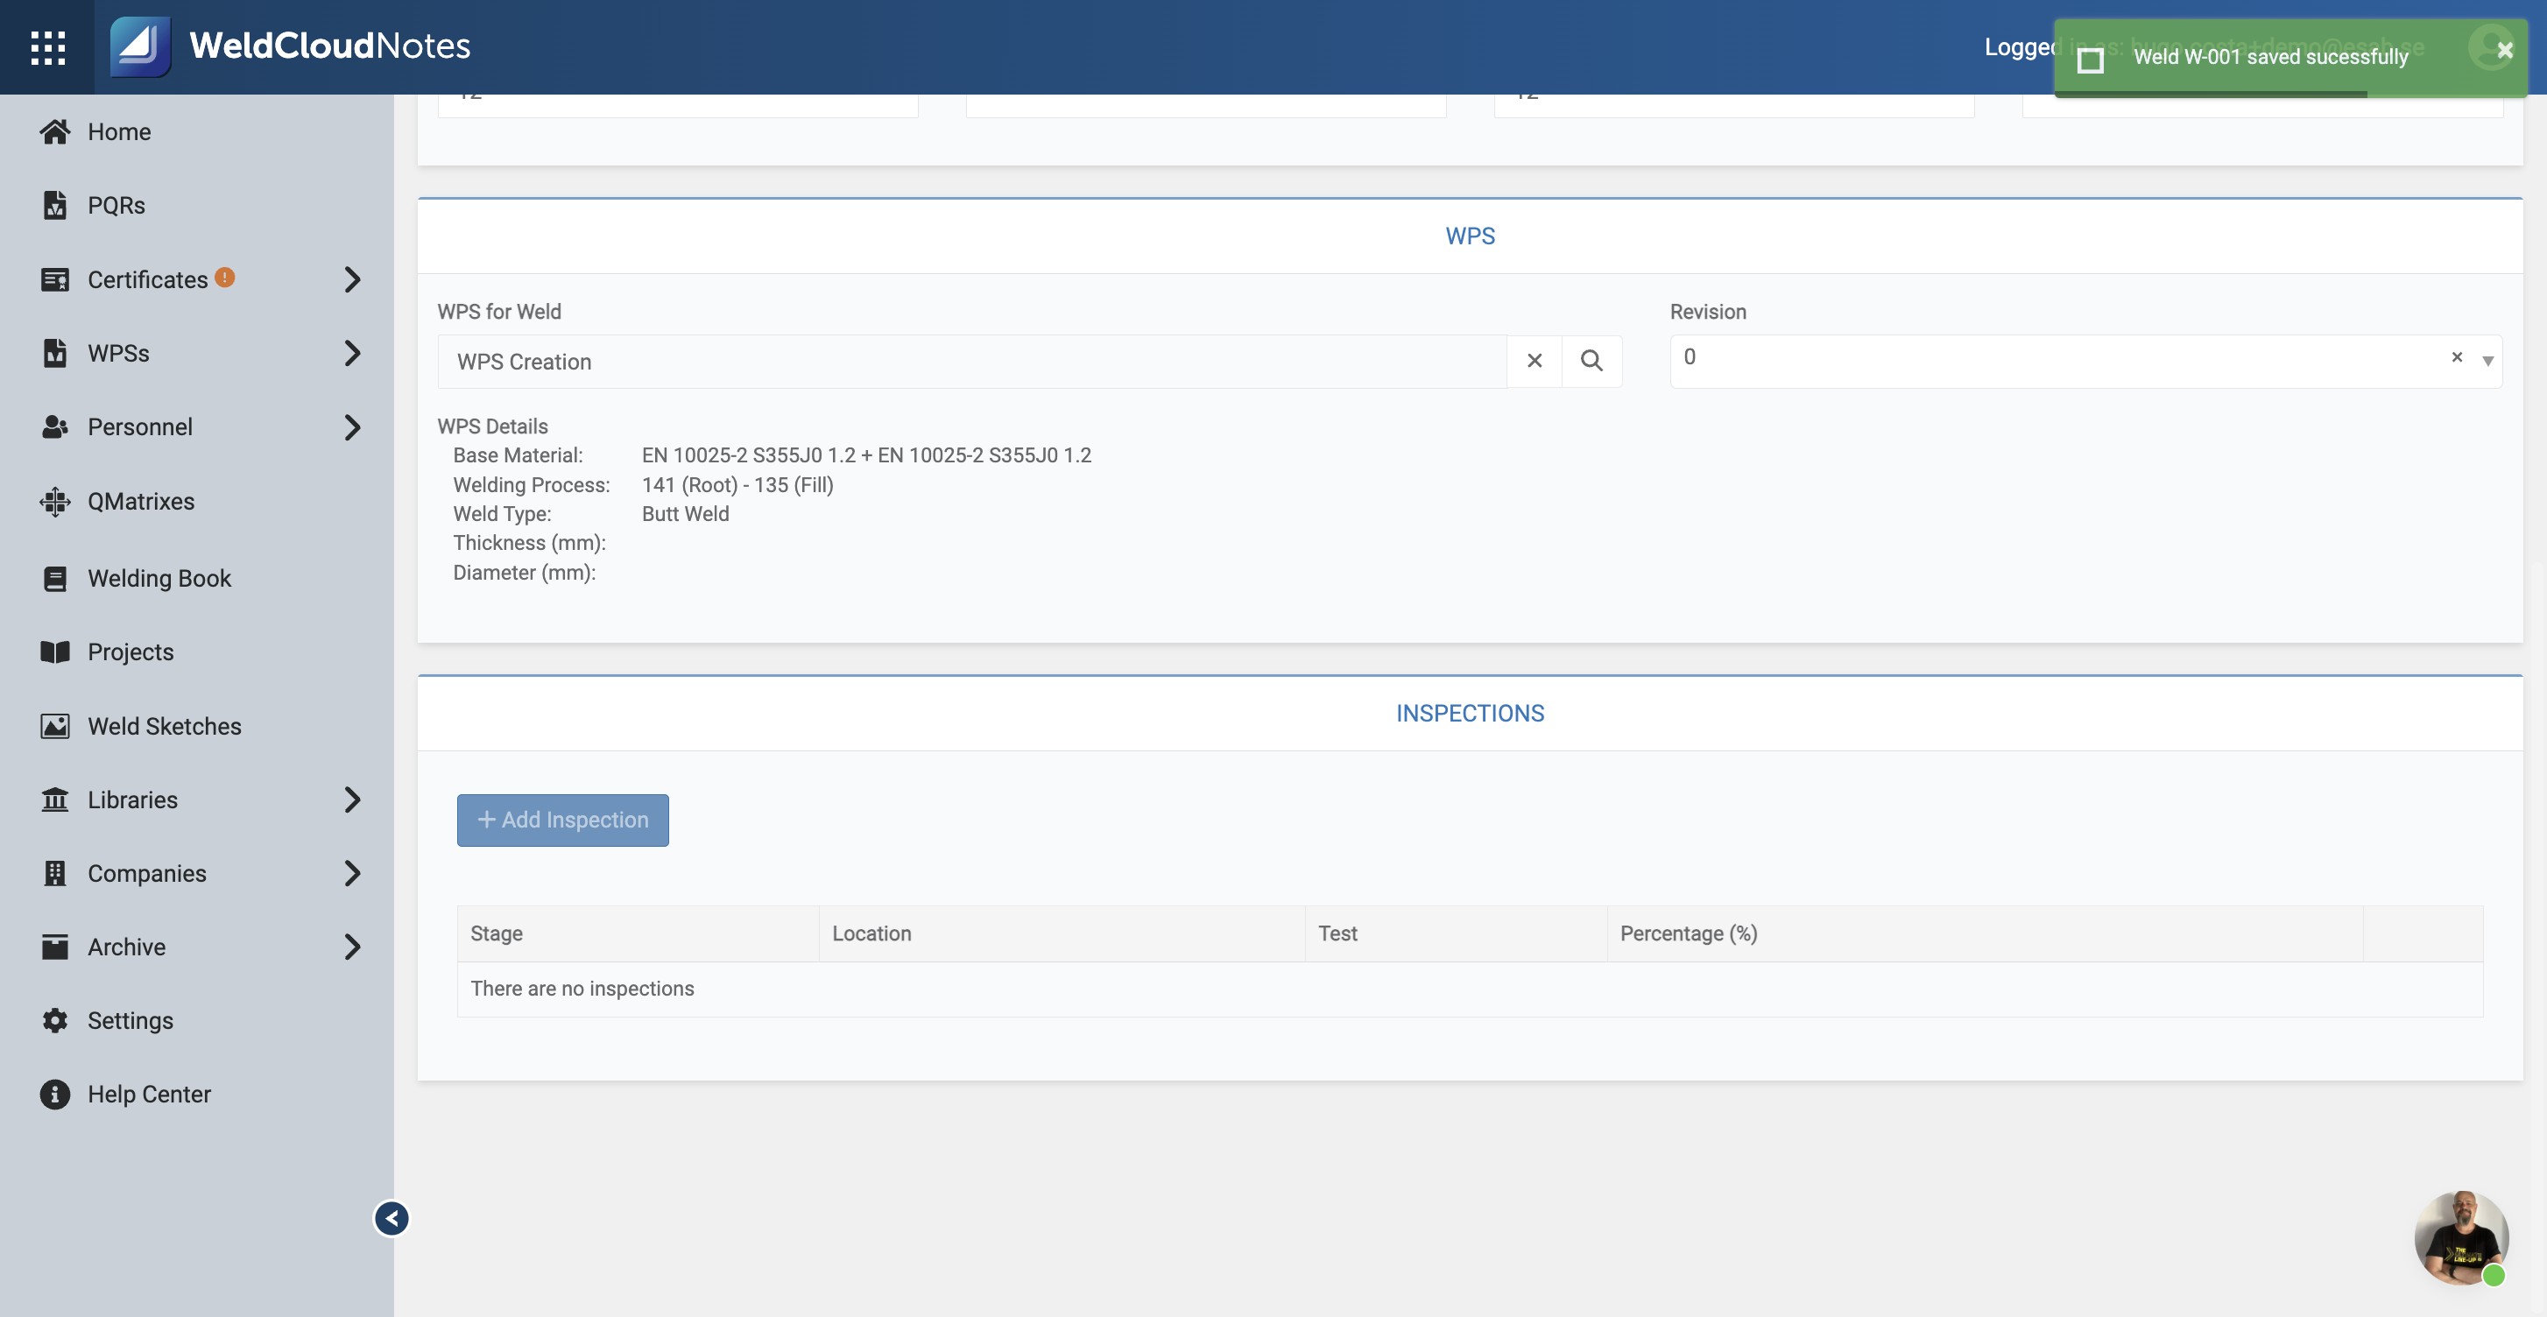Click the Help Center info icon
This screenshot has height=1317, width=2547.
pyautogui.click(x=55, y=1094)
